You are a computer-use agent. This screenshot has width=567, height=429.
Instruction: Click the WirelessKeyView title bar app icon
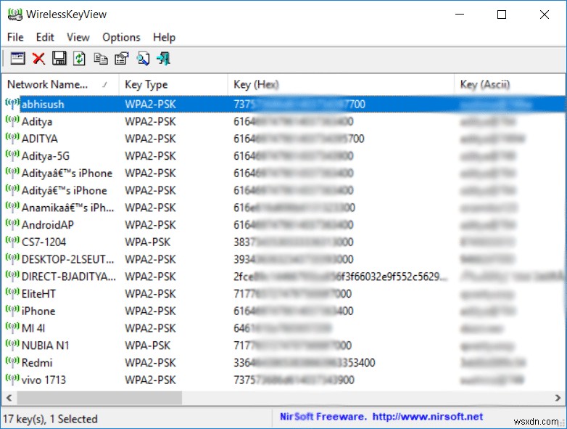pos(15,15)
